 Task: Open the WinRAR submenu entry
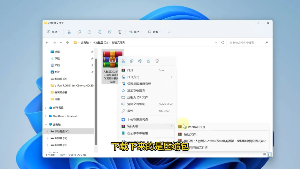(147, 126)
